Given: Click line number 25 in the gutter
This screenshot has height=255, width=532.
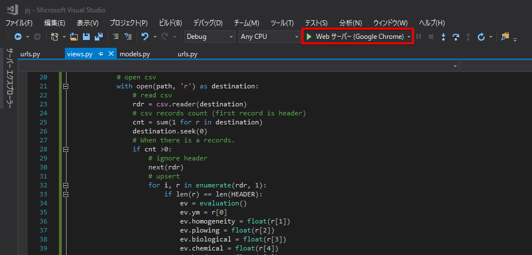Looking at the screenshot, I should tap(43, 122).
